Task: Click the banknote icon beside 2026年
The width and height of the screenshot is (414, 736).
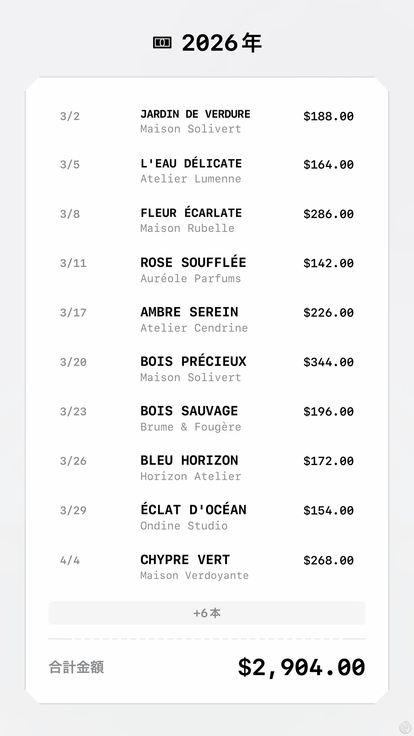Action: tap(162, 43)
